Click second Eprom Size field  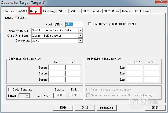pyautogui.click(x=73, y=74)
